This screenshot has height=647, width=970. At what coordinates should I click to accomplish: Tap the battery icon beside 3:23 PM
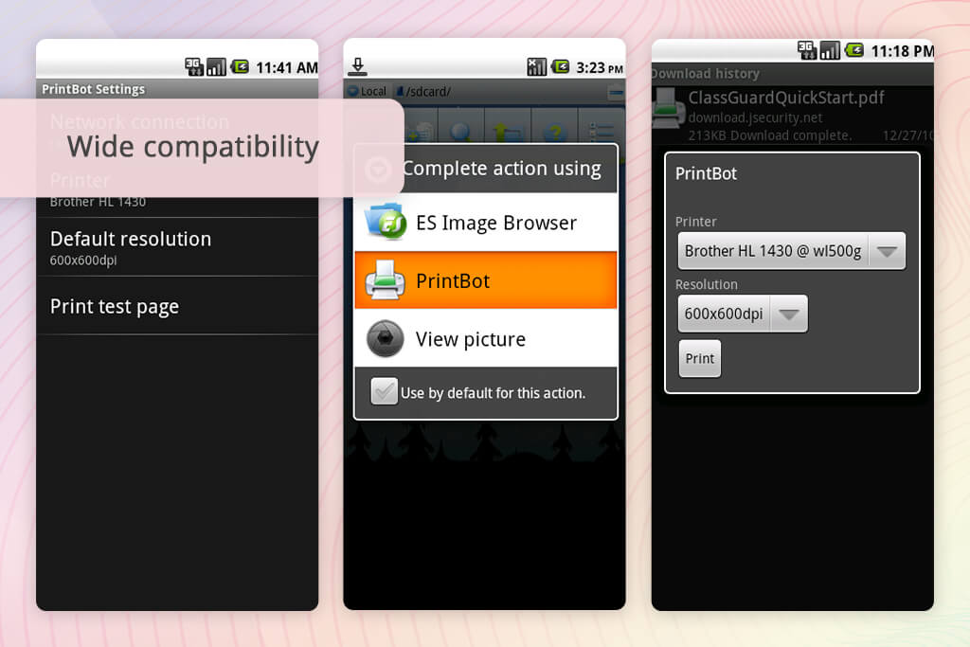point(561,66)
